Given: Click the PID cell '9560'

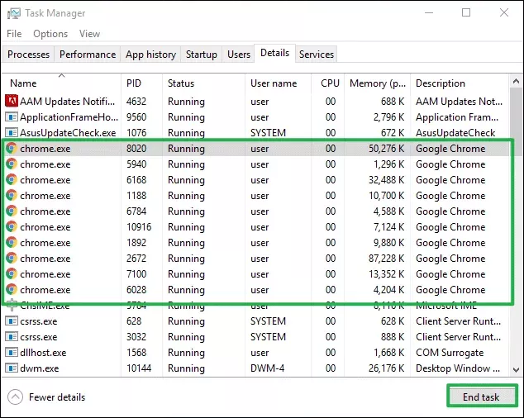Looking at the screenshot, I should click(x=136, y=117).
